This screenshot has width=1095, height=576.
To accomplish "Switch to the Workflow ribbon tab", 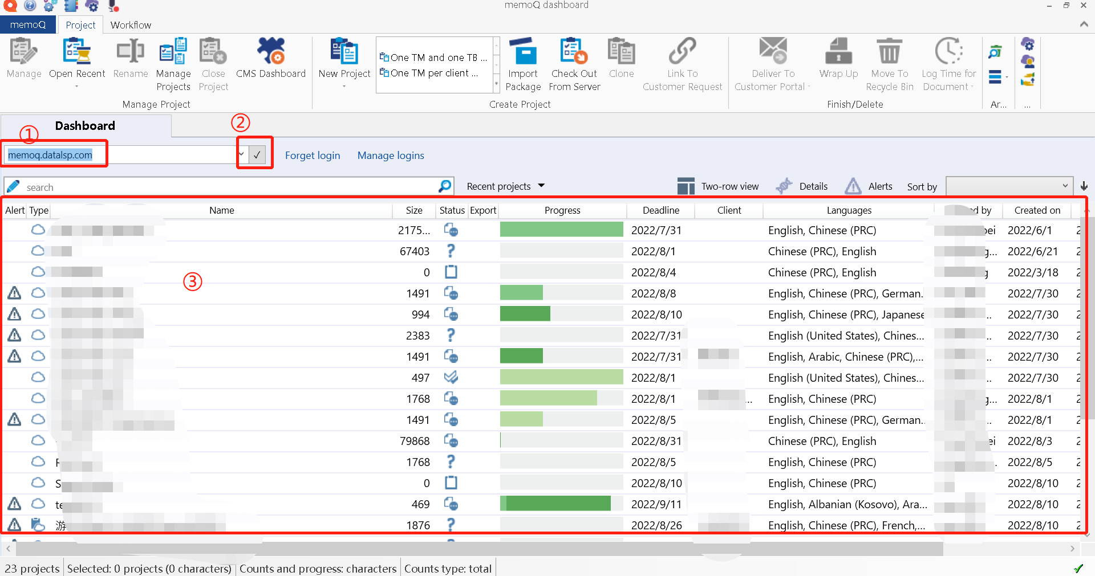I will coord(131,25).
